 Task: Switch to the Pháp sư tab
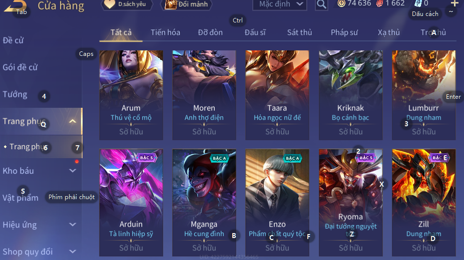click(x=344, y=32)
